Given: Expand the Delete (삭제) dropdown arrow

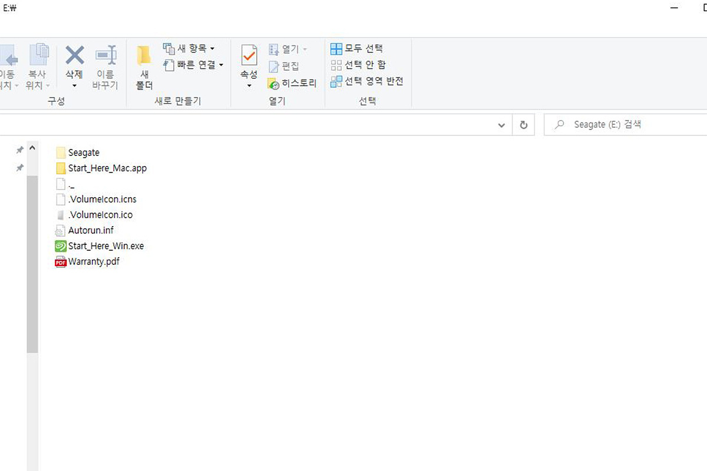Looking at the screenshot, I should point(74,86).
